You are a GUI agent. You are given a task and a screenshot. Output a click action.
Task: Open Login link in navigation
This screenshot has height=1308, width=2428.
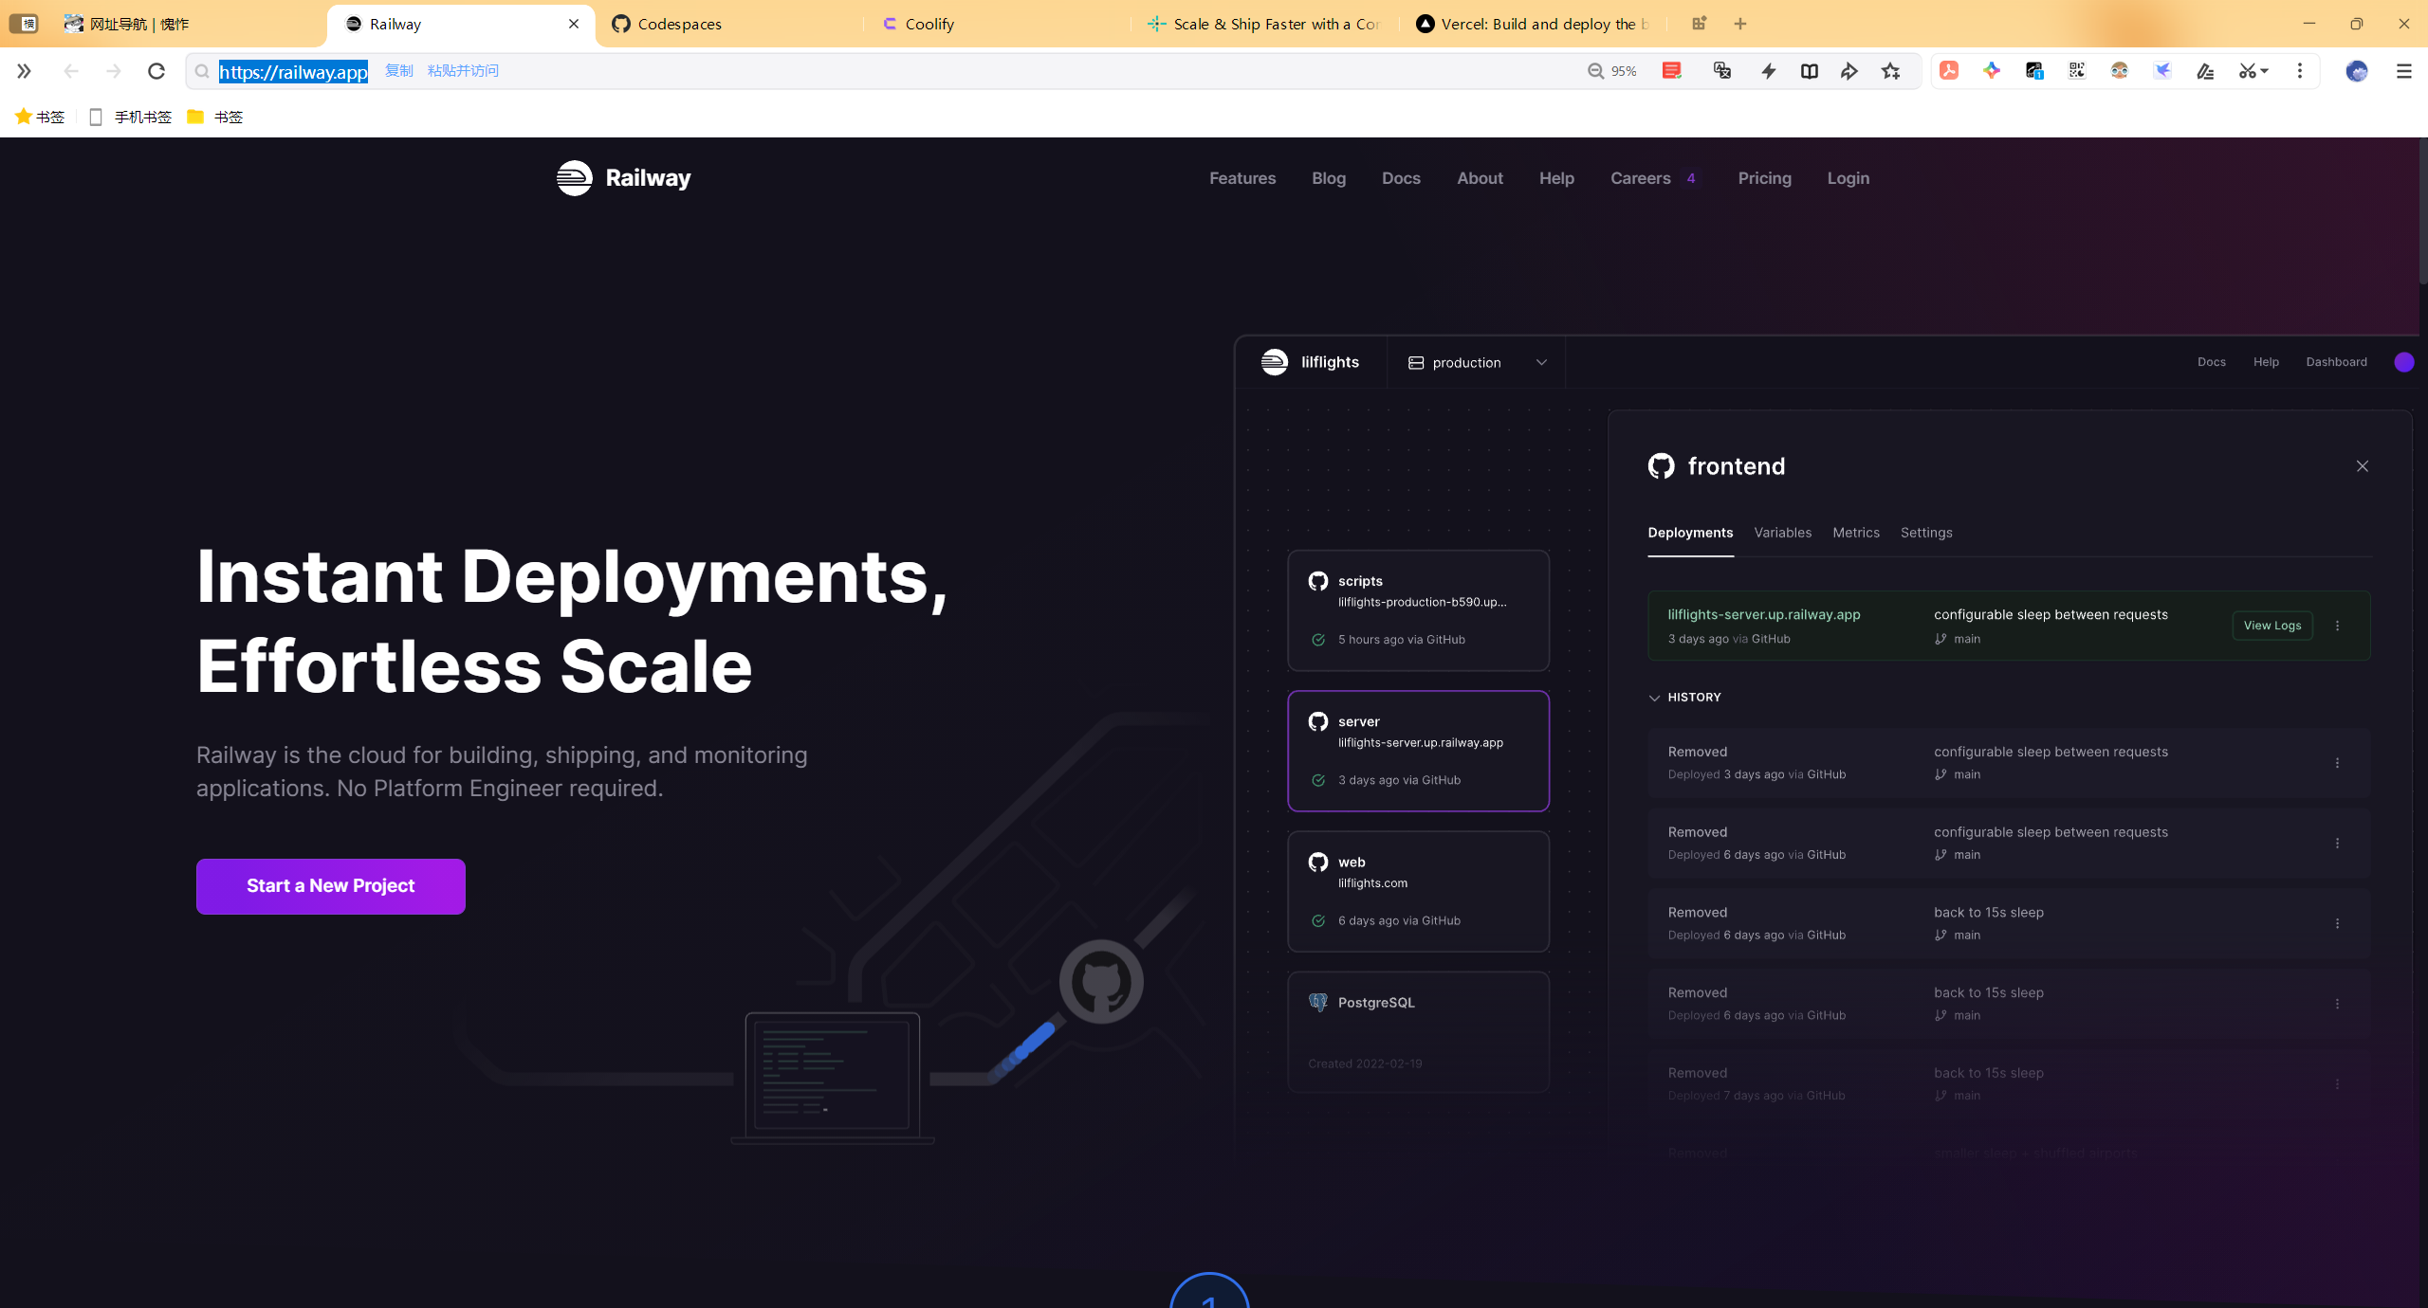coord(1849,178)
